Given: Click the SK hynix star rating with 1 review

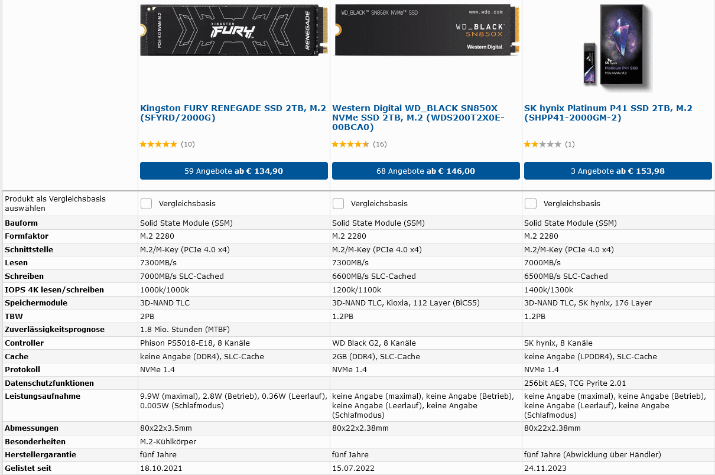Looking at the screenshot, I should pyautogui.click(x=542, y=144).
